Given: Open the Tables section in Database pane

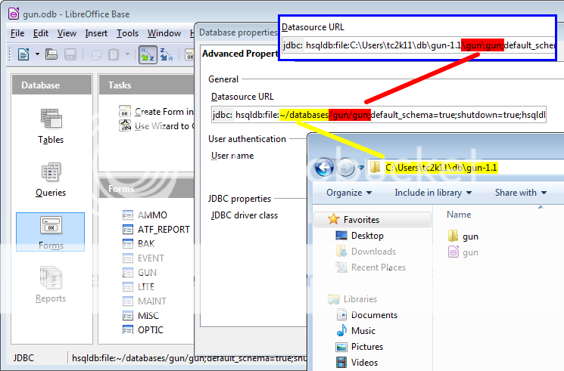Looking at the screenshot, I should [x=51, y=125].
